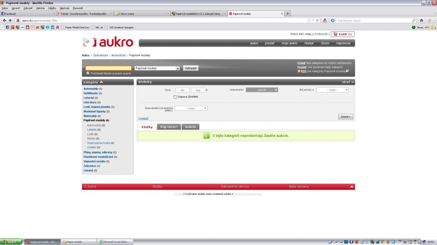Screen dimensions: 437x245
Task: Open the Photoshop icon in the taskbar
Action: pyautogui.click(x=346, y=242)
